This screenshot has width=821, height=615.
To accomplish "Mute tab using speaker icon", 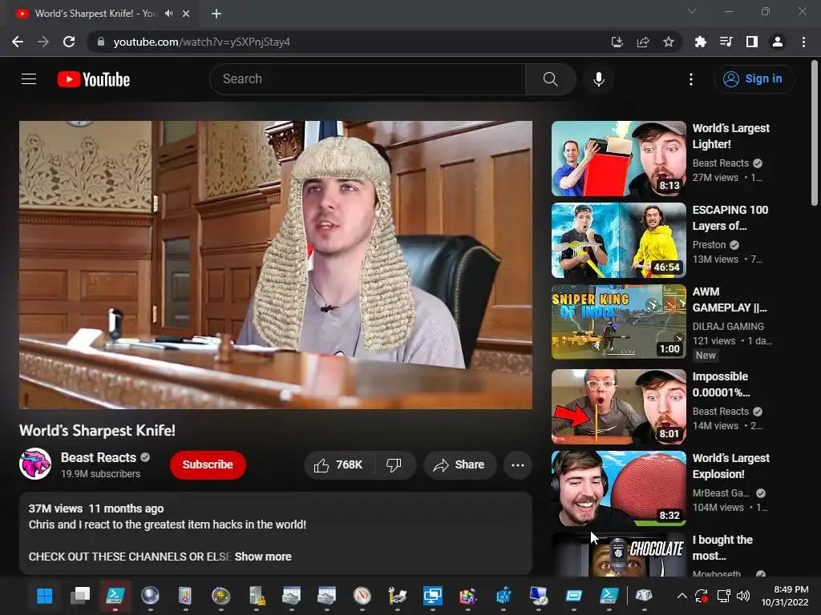I will click(168, 14).
